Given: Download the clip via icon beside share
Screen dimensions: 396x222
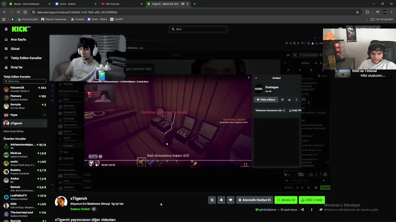Looking at the screenshot, I should pyautogui.click(x=289, y=100).
